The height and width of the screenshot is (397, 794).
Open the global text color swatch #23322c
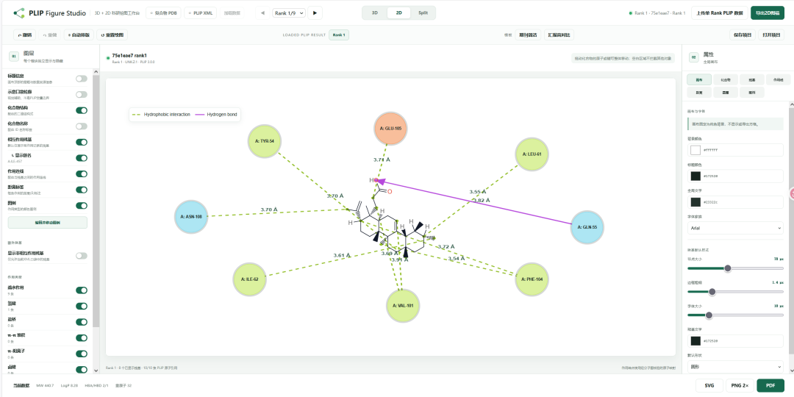(695, 201)
